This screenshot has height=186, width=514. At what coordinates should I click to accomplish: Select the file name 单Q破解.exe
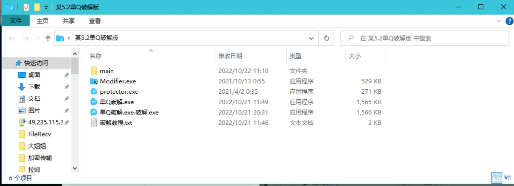pyautogui.click(x=117, y=102)
